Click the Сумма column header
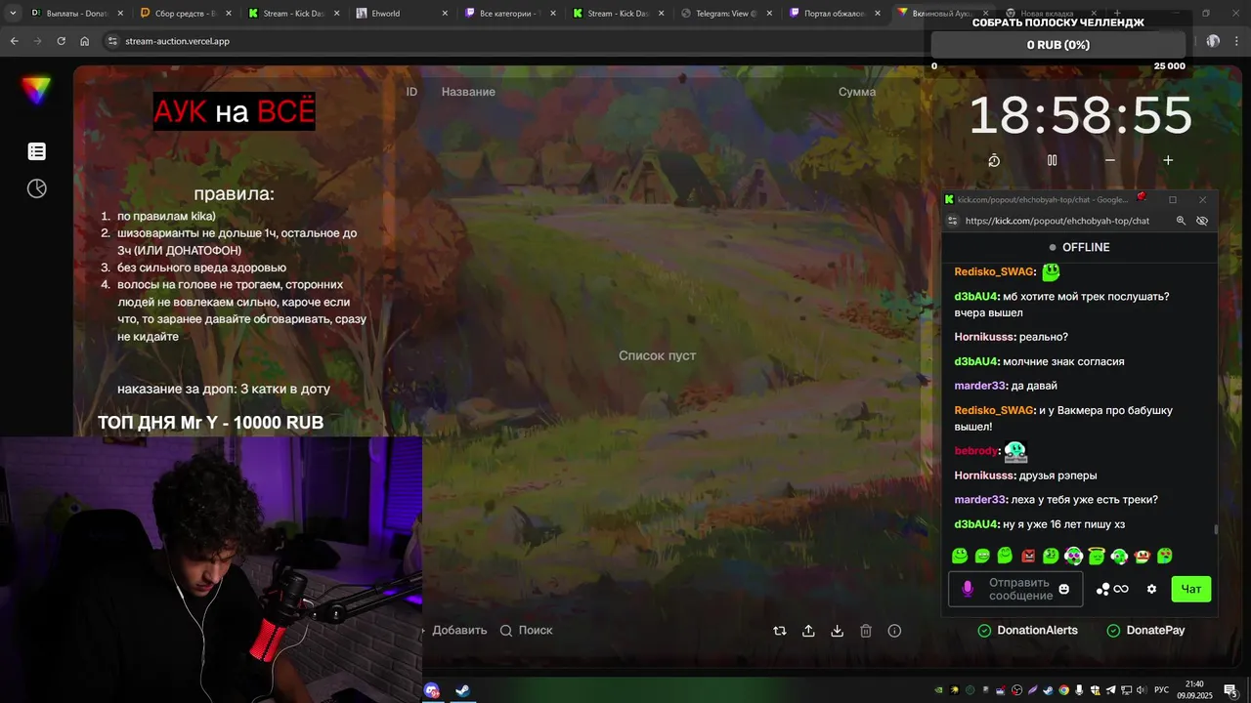Image resolution: width=1251 pixels, height=703 pixels. point(857,92)
